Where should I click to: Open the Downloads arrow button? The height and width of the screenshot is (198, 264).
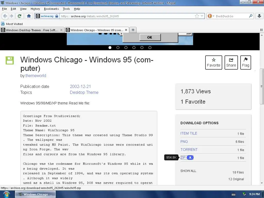[259, 16]
